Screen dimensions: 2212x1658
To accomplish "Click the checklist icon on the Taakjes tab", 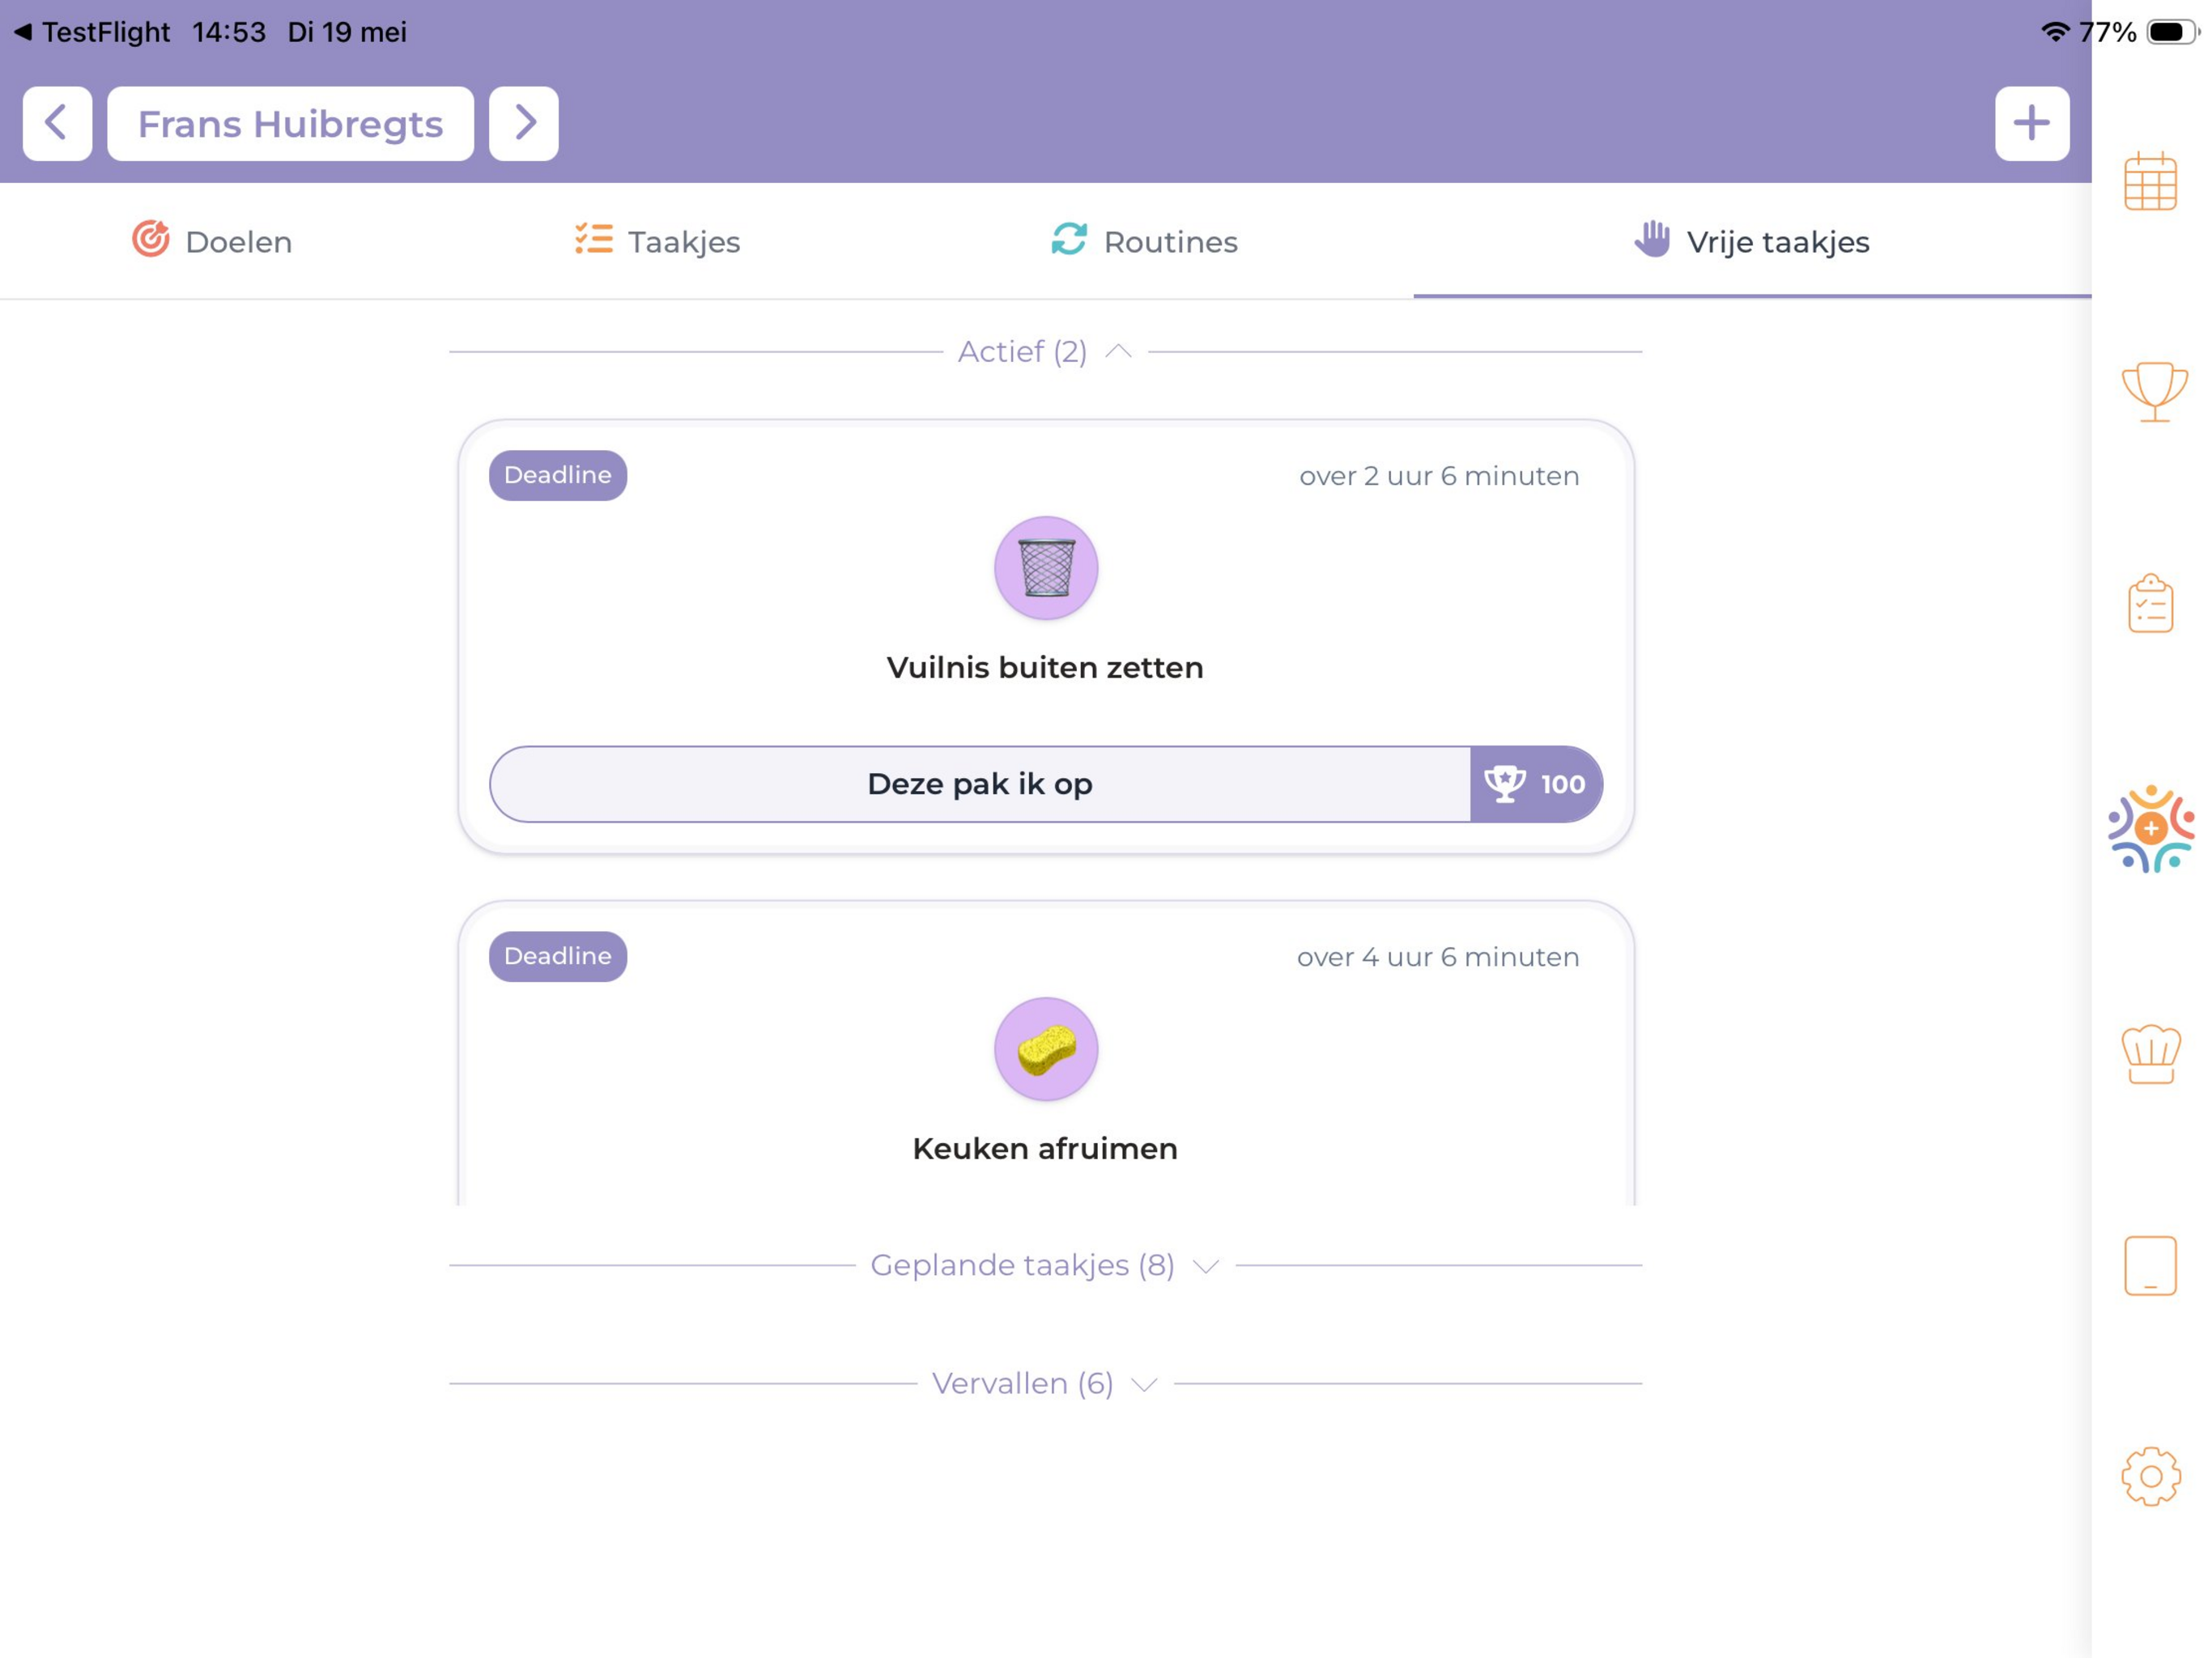I will point(594,239).
